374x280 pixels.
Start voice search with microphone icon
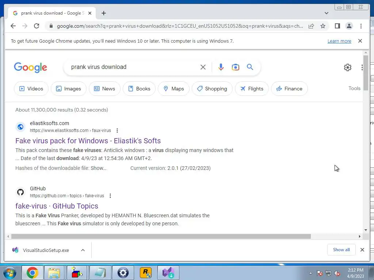(x=221, y=67)
